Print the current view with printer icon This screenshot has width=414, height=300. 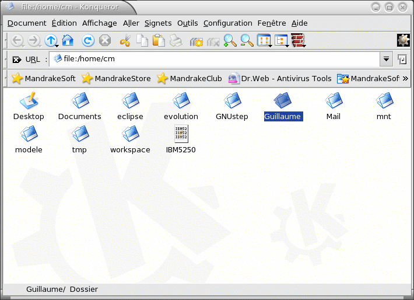point(176,41)
